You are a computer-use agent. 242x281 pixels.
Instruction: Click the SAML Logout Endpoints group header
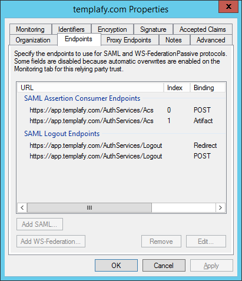point(62,134)
